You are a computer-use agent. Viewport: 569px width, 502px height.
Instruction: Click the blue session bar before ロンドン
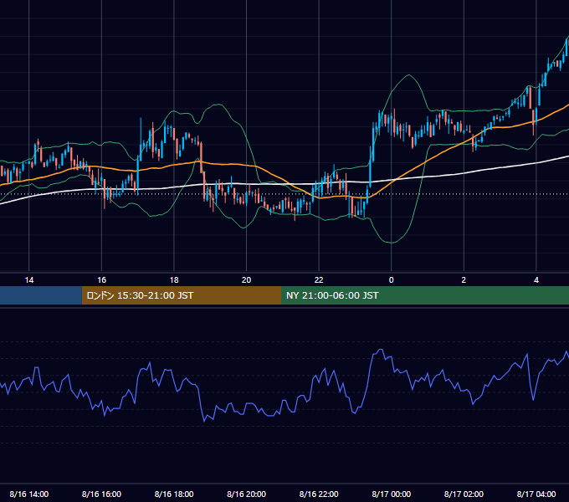(x=41, y=295)
